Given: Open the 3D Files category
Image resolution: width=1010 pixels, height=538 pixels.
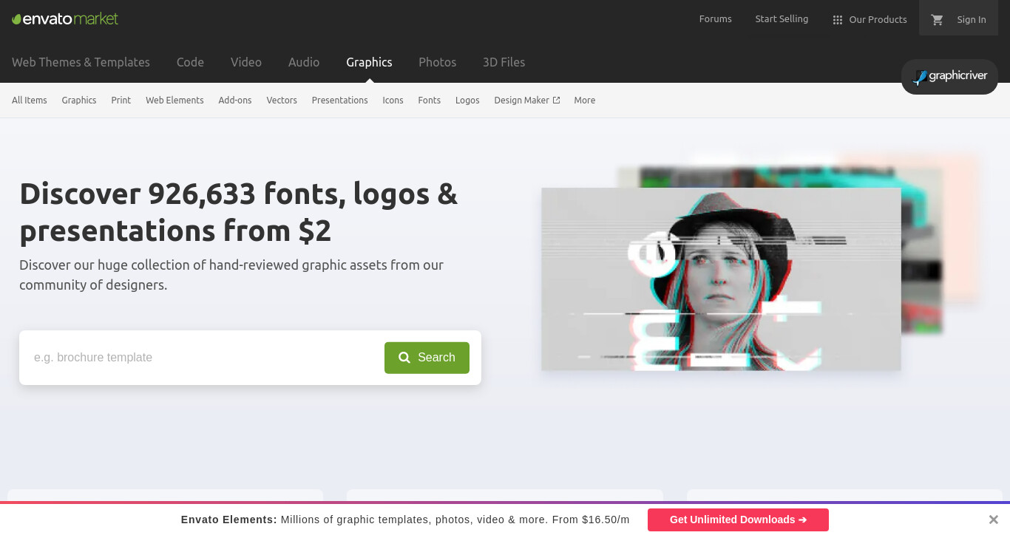Looking at the screenshot, I should [504, 62].
